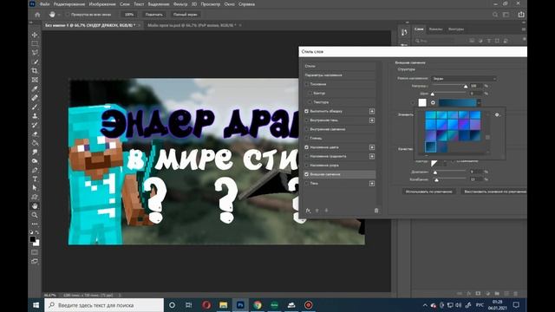Swap foreground and background colors

tap(37, 233)
